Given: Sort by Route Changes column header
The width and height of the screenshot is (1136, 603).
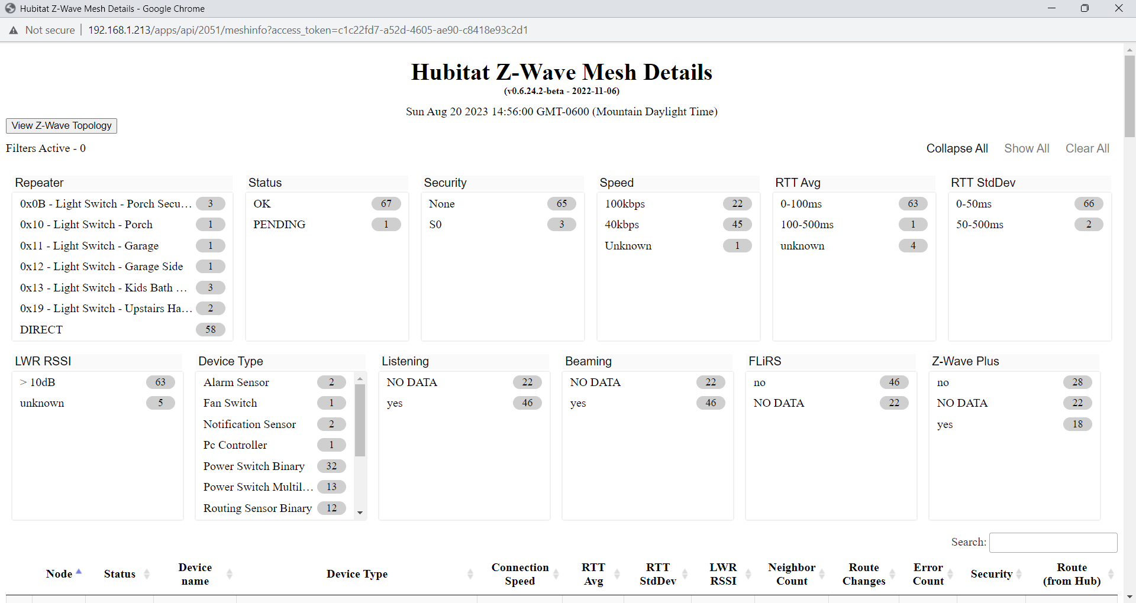Looking at the screenshot, I should 864,574.
